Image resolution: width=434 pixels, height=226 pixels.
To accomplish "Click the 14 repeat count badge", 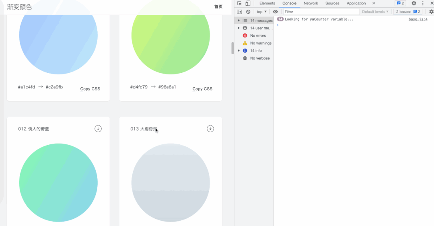I will [x=280, y=19].
